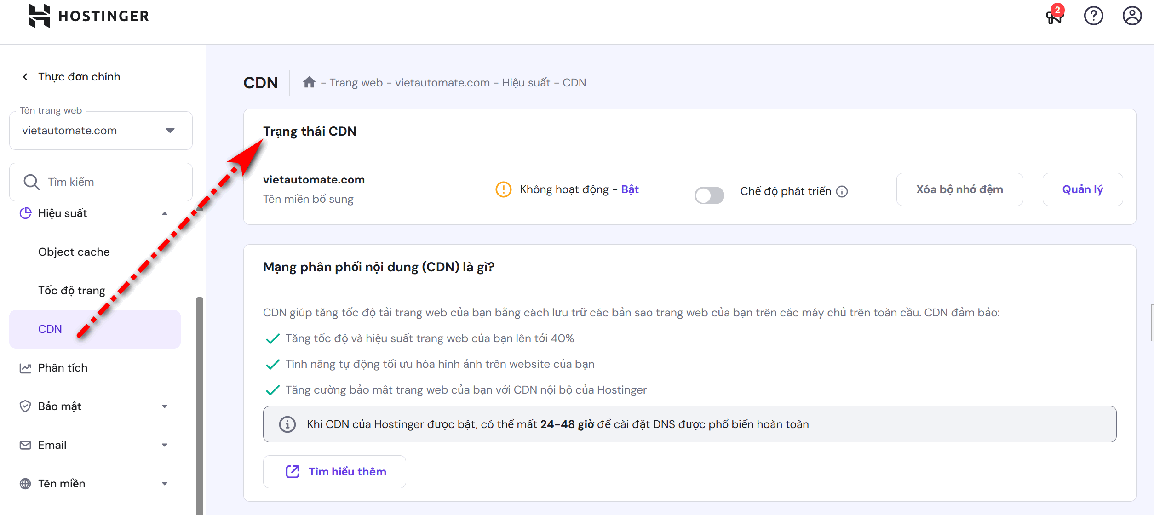Click the Hiệu suất pie chart icon
The image size is (1154, 515).
pyautogui.click(x=25, y=213)
